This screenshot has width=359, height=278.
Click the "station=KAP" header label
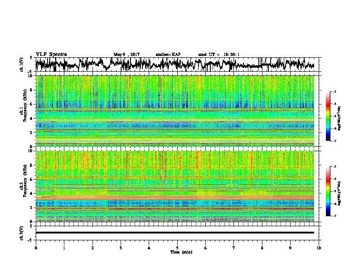coord(168,55)
